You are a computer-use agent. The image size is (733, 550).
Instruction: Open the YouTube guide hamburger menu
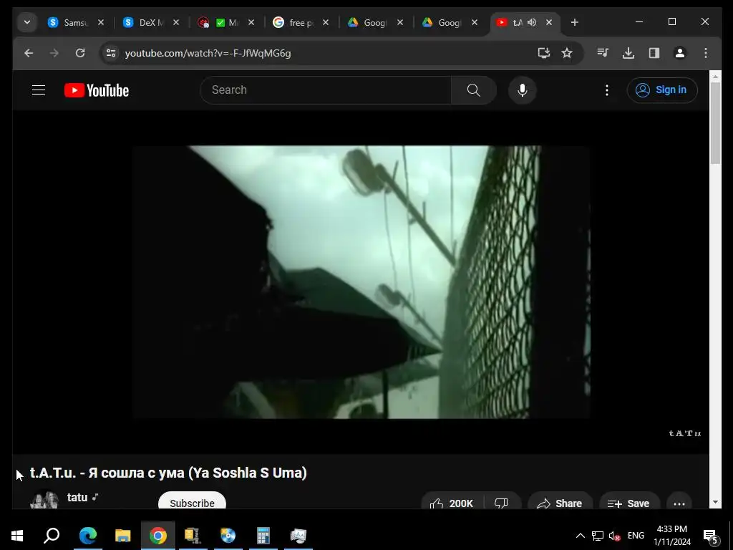[39, 90]
